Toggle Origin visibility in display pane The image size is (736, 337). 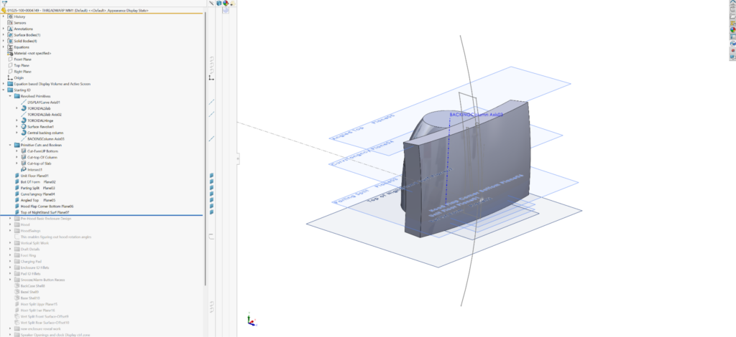[x=212, y=77]
